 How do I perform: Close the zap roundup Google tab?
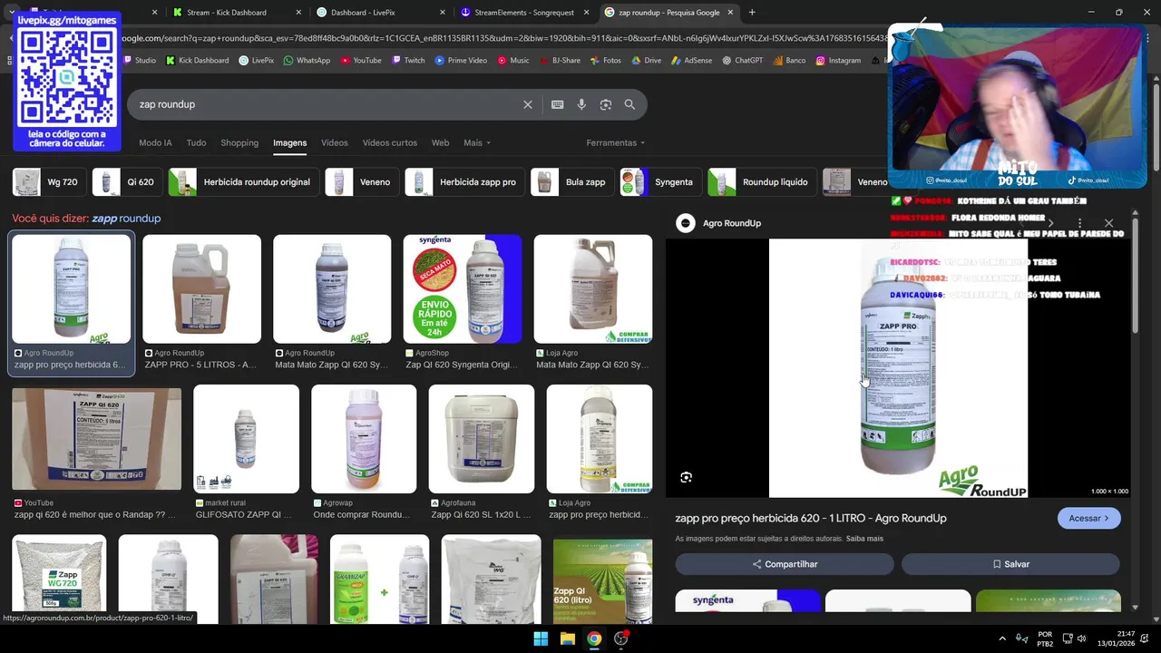pos(731,13)
